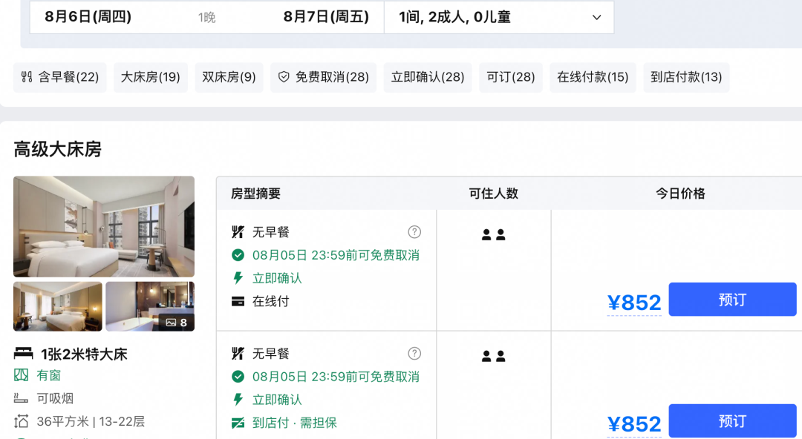Screen dimensions: 802x439
Task: Open photo gallery via image count 8 icon
Action: [x=177, y=323]
